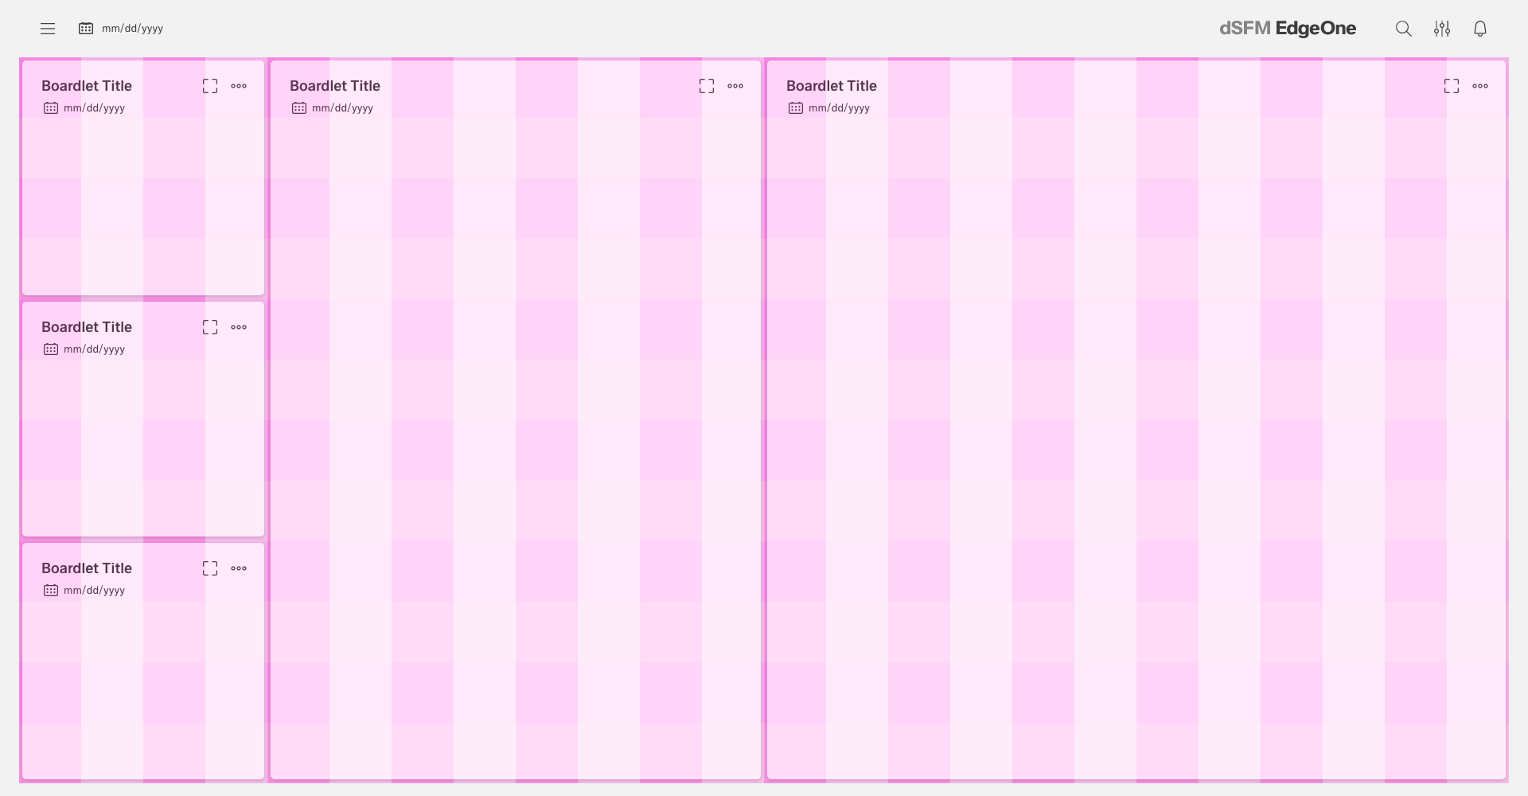Screen dimensions: 1528x796
Task: Open the three-dot menu on the center boardlet
Action: (x=735, y=86)
